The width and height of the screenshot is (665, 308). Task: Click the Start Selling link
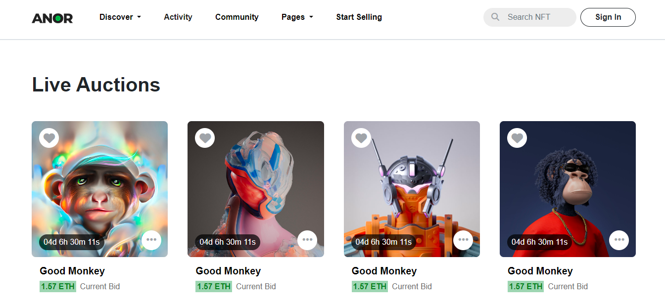(359, 17)
